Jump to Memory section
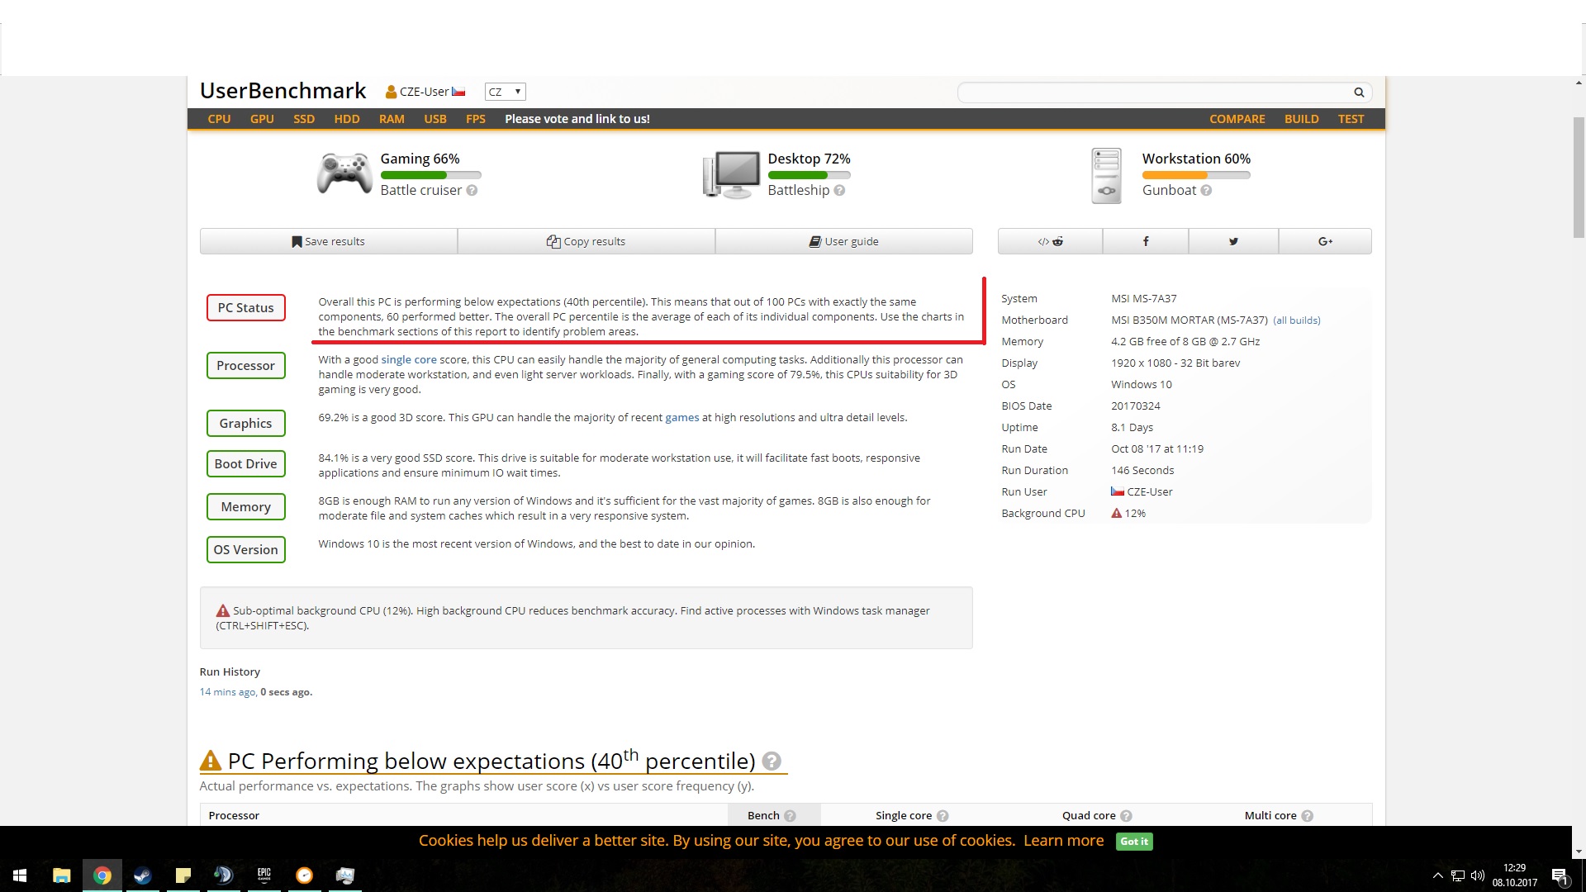This screenshot has height=892, width=1586. pos(245,507)
